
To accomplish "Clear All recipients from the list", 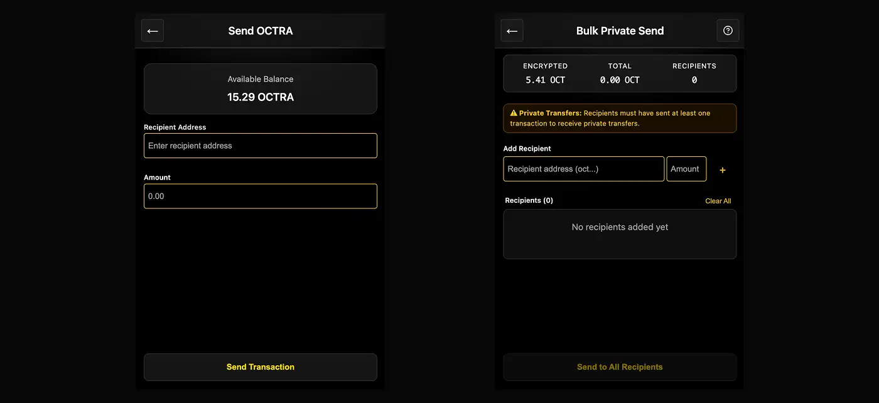I will (x=718, y=201).
